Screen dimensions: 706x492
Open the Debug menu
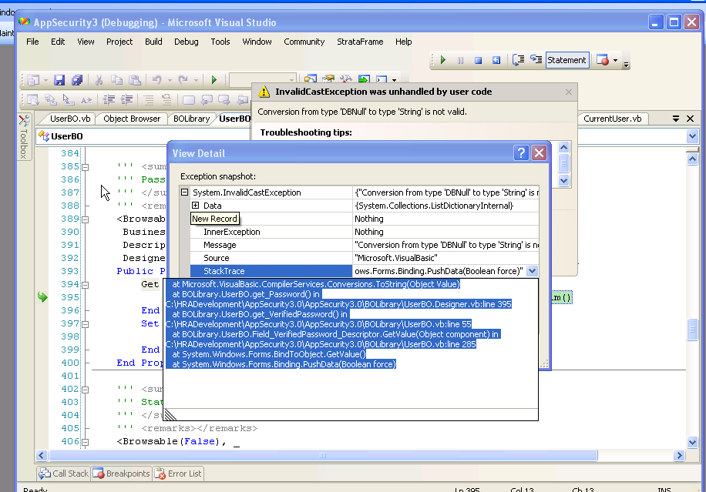(x=186, y=42)
